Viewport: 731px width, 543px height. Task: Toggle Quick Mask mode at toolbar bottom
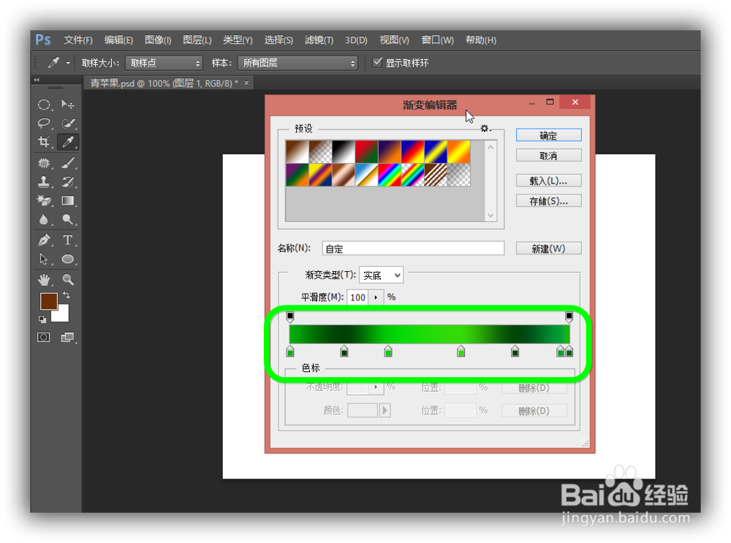[x=43, y=337]
